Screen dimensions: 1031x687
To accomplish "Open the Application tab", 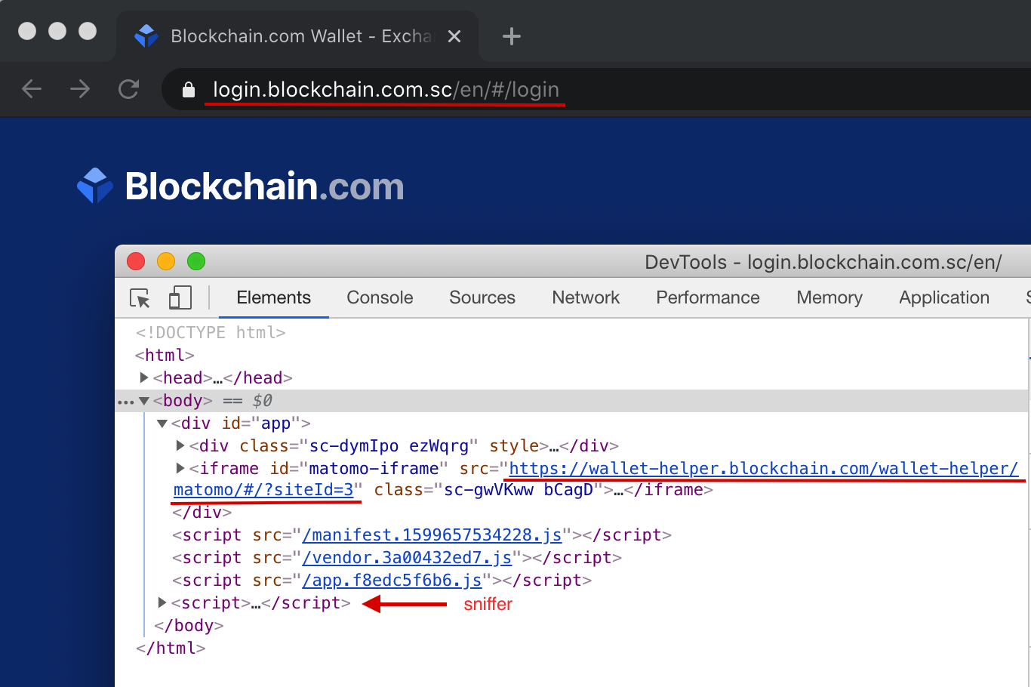I will 944,297.
